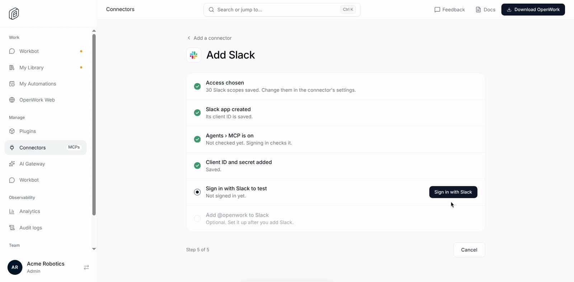This screenshot has width=574, height=282.
Task: Click the Analytics bar chart icon
Action: pyautogui.click(x=12, y=211)
